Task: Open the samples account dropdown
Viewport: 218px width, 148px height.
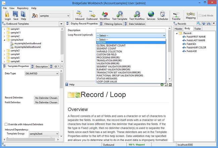Action: (x=68, y=16)
